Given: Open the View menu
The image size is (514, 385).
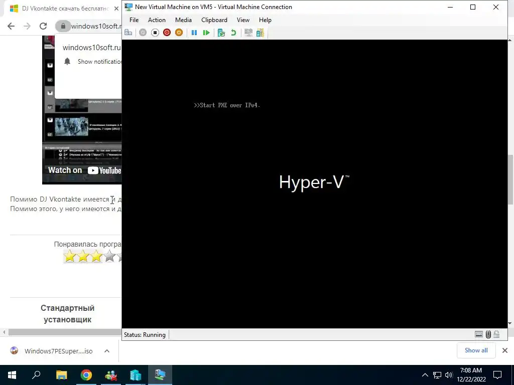Looking at the screenshot, I should click(x=243, y=20).
